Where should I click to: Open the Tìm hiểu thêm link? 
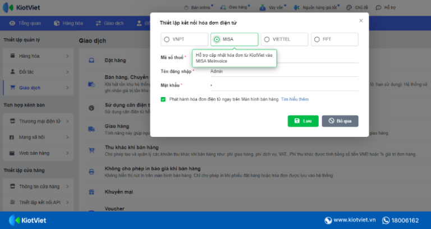tap(295, 99)
